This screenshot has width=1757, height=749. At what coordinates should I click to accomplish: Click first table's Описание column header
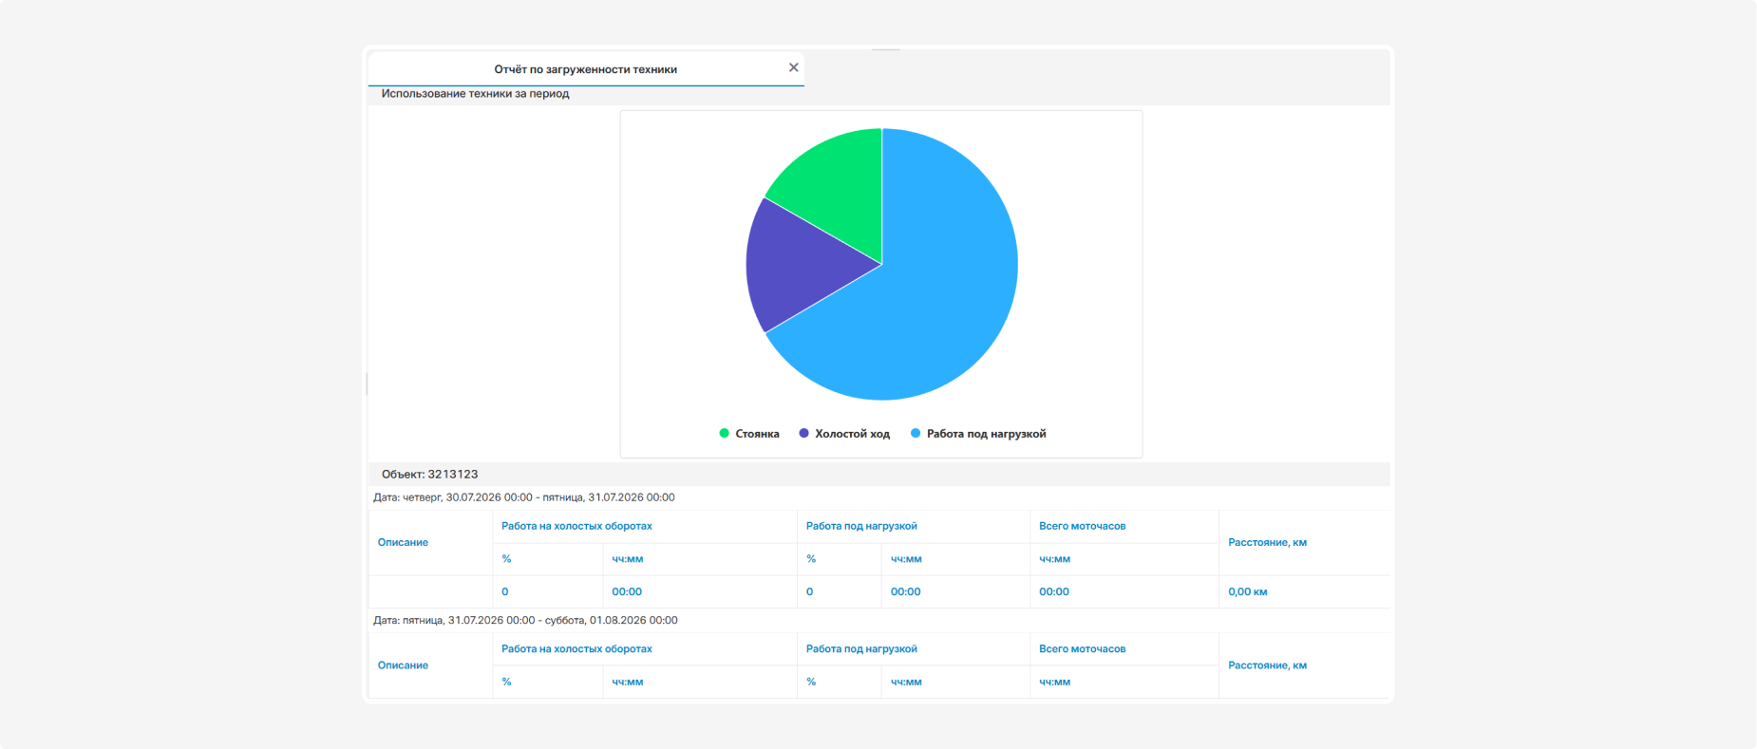(x=403, y=543)
